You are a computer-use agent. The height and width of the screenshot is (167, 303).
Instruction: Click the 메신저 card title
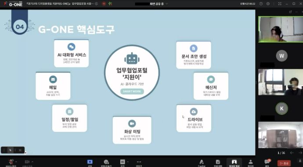(x=211, y=87)
